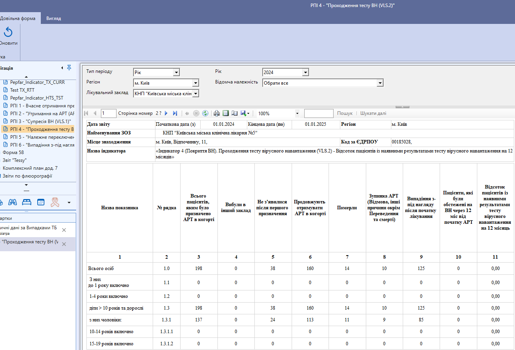Image resolution: width=515 pixels, height=350 pixels.
Task: Click document icon beside Test TX_RTT
Action: tap(5, 90)
